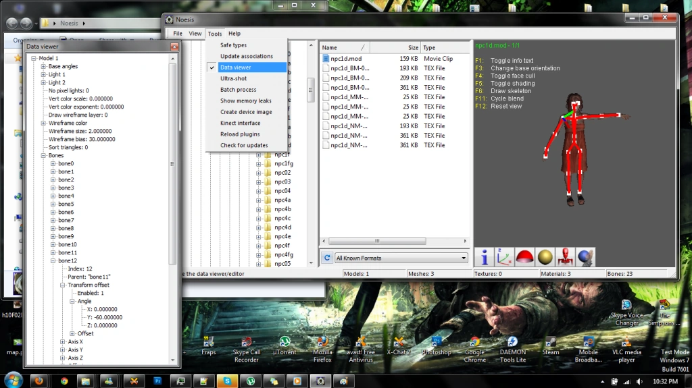Select the 209 KB npc1d_BM-0... TEX file
This screenshot has height=388, width=692.
395,78
